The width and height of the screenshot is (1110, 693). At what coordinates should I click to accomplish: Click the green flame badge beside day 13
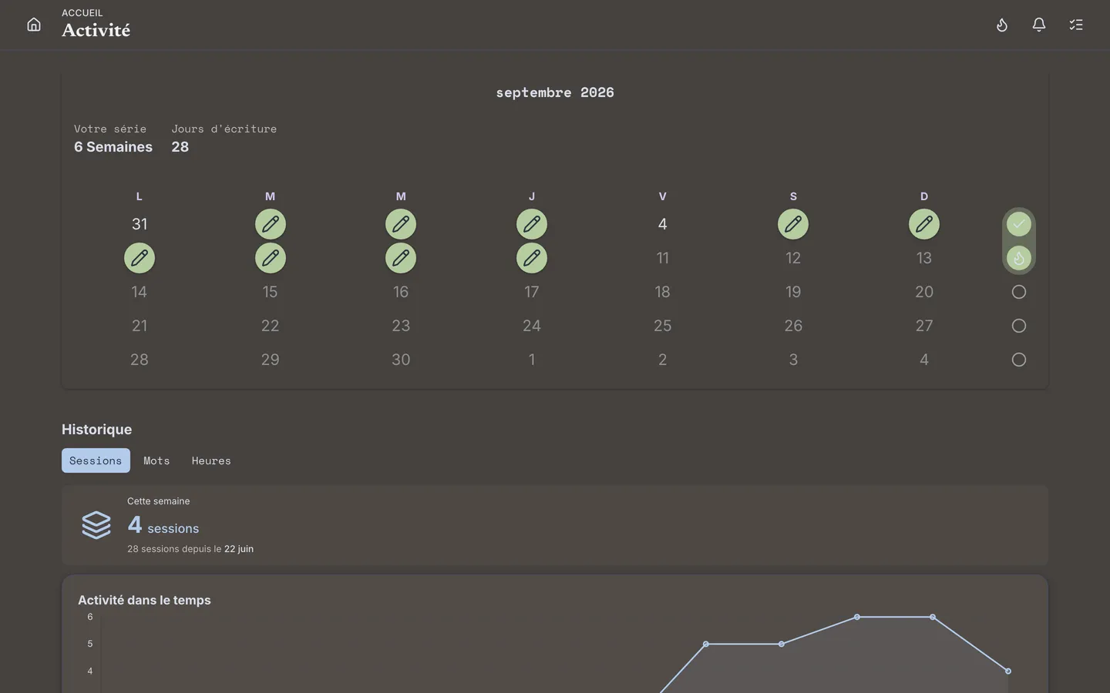coord(1019,258)
